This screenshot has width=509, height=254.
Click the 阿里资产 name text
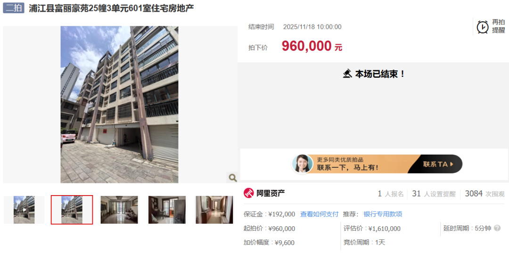pos(271,194)
